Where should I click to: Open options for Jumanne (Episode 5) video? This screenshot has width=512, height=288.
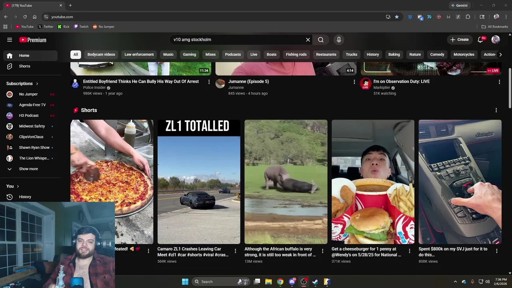pyautogui.click(x=354, y=82)
